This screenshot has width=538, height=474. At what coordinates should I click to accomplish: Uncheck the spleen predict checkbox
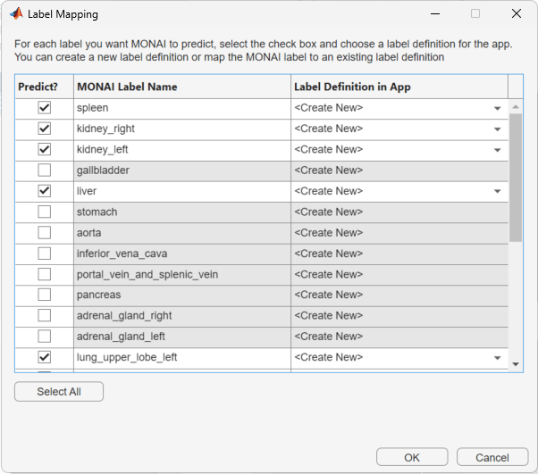click(x=45, y=108)
